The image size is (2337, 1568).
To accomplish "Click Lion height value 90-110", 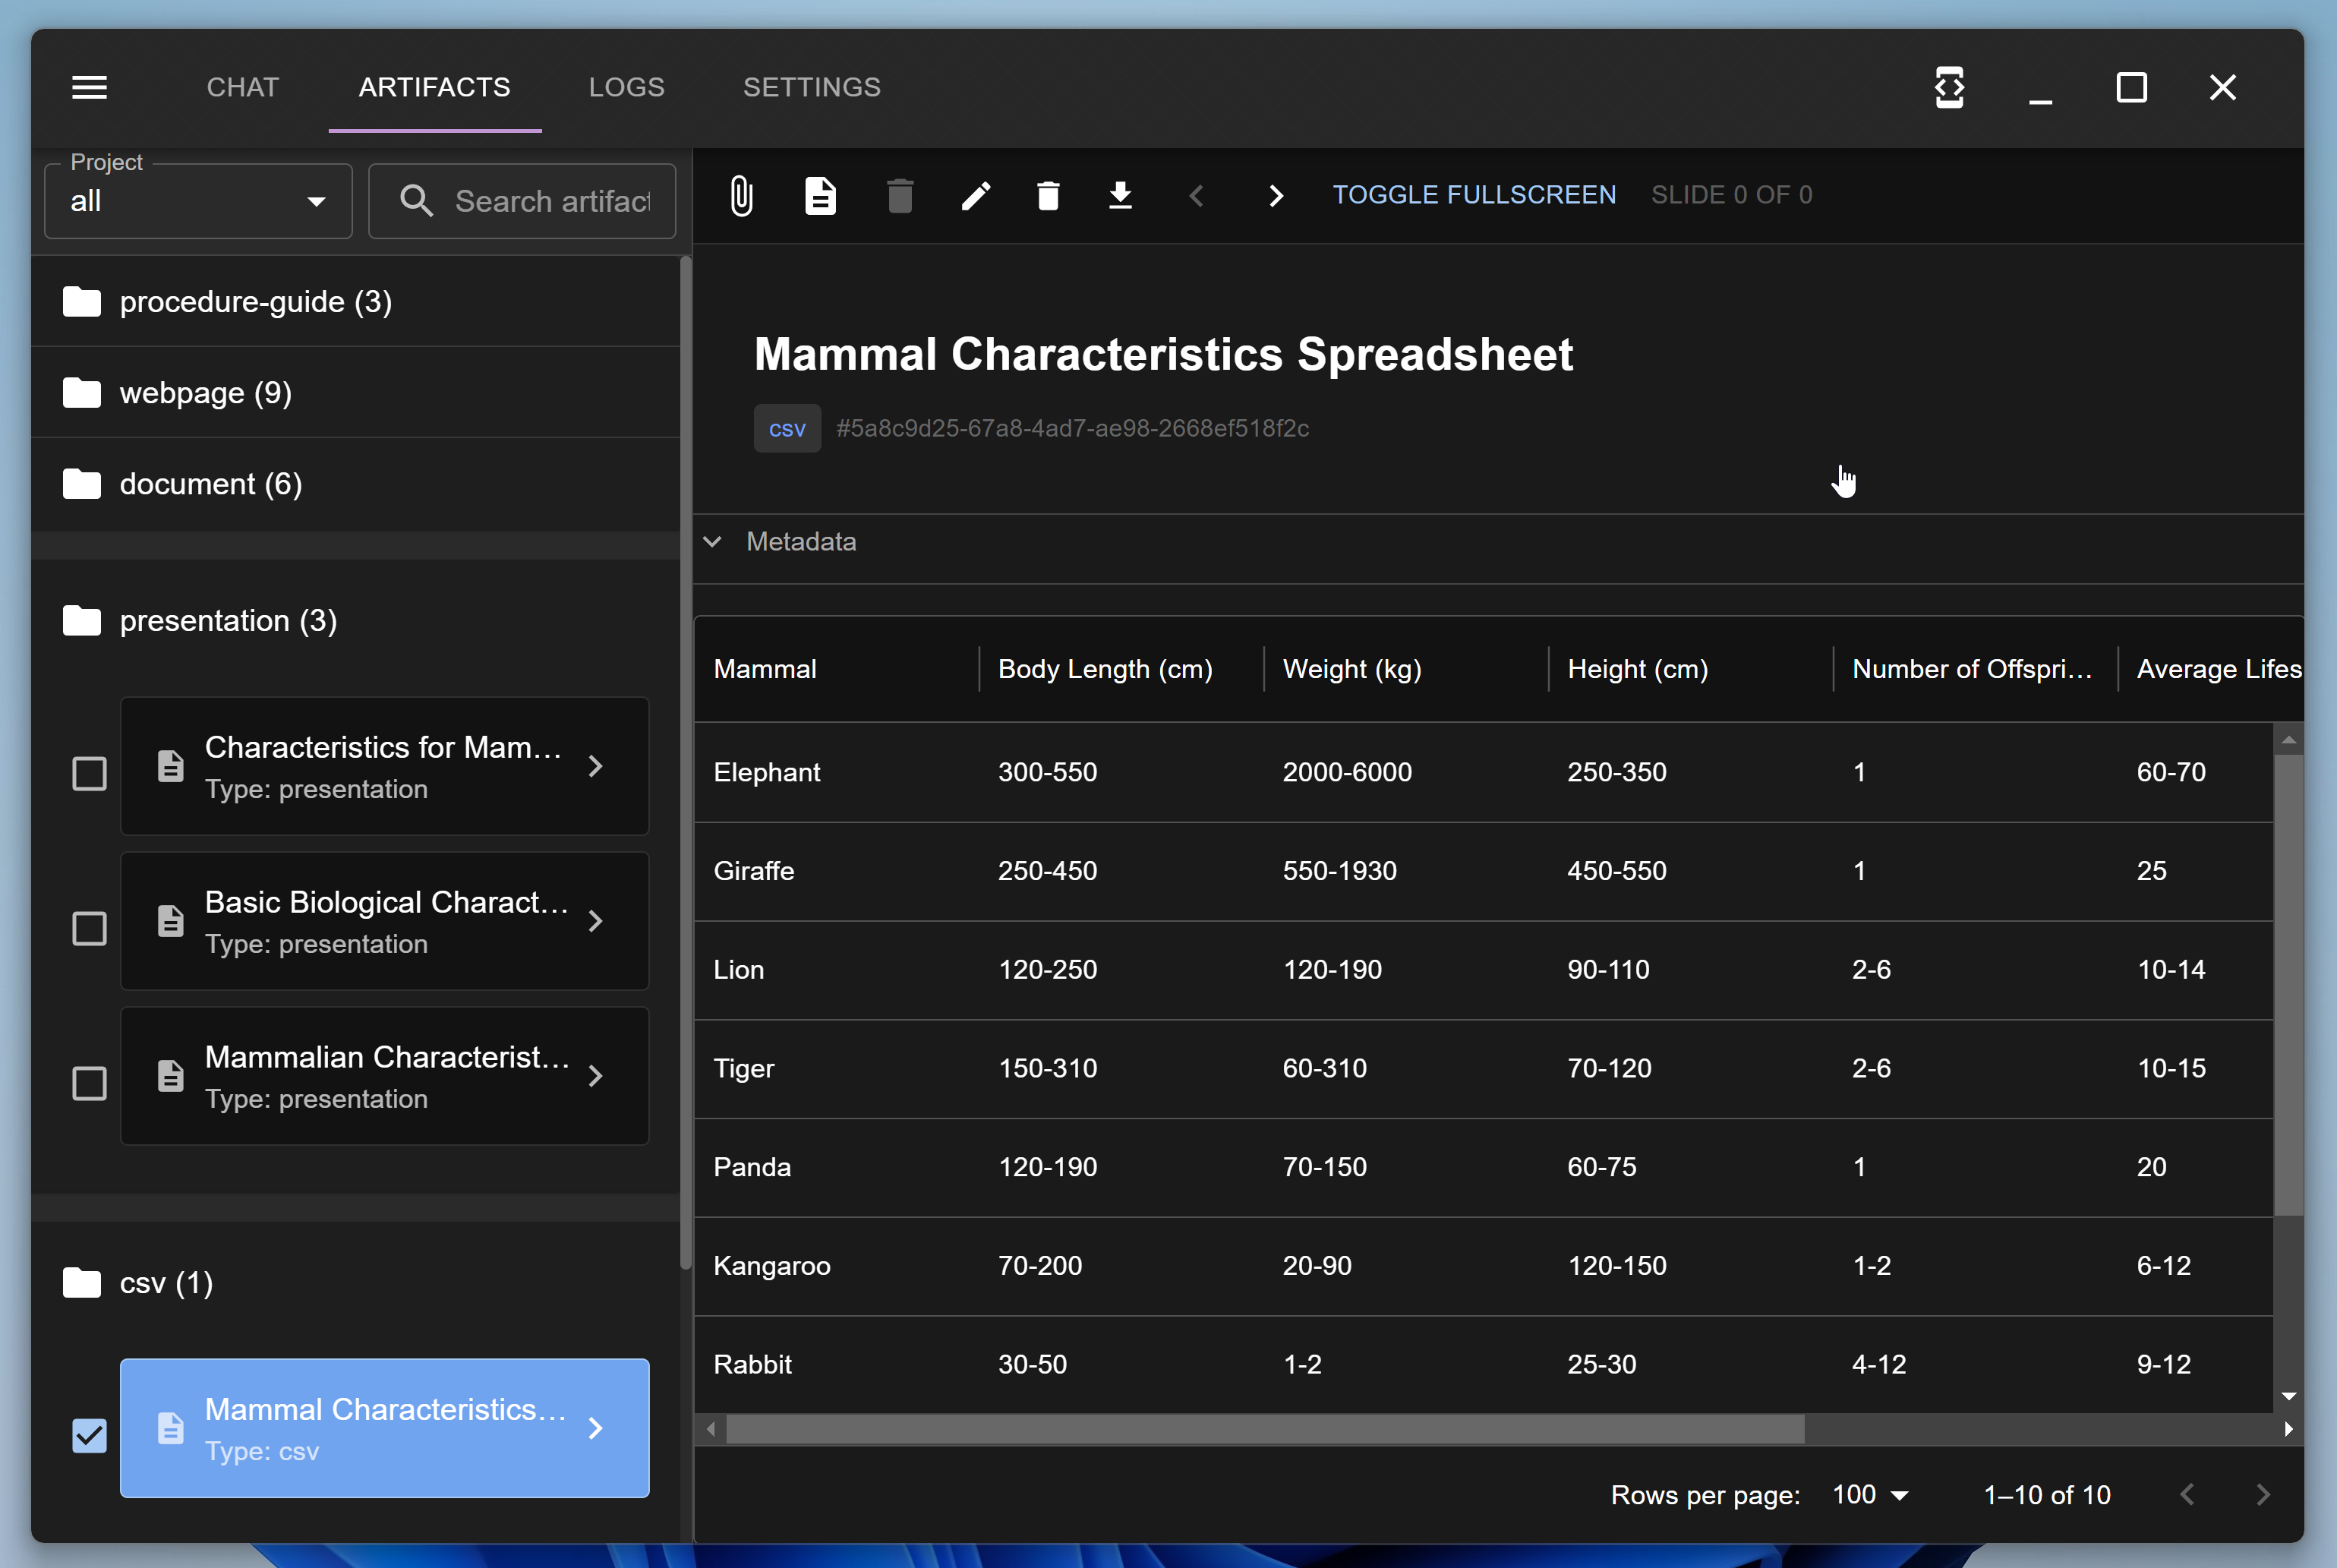I will (x=1608, y=969).
